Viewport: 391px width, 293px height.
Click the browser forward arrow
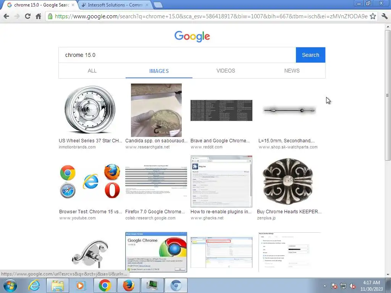17,16
